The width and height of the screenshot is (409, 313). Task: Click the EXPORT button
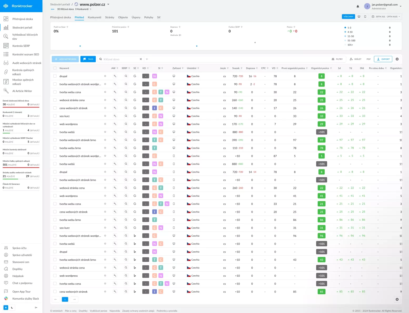pyautogui.click(x=383, y=59)
